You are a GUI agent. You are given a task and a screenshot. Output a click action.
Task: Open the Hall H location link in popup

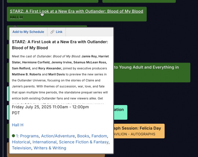tap(18, 125)
